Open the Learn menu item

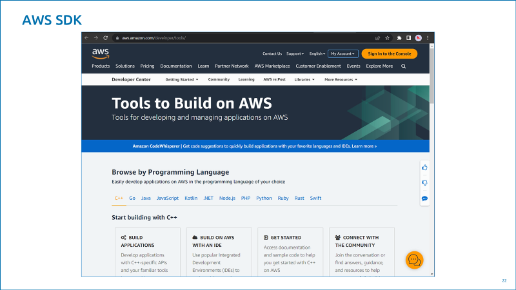[x=203, y=66]
